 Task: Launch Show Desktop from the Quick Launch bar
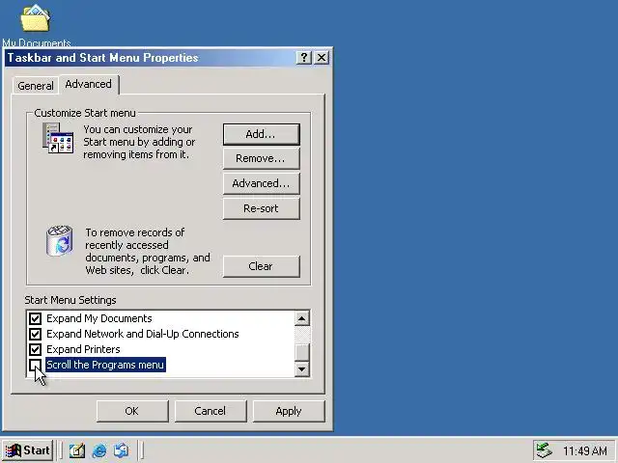tap(77, 450)
